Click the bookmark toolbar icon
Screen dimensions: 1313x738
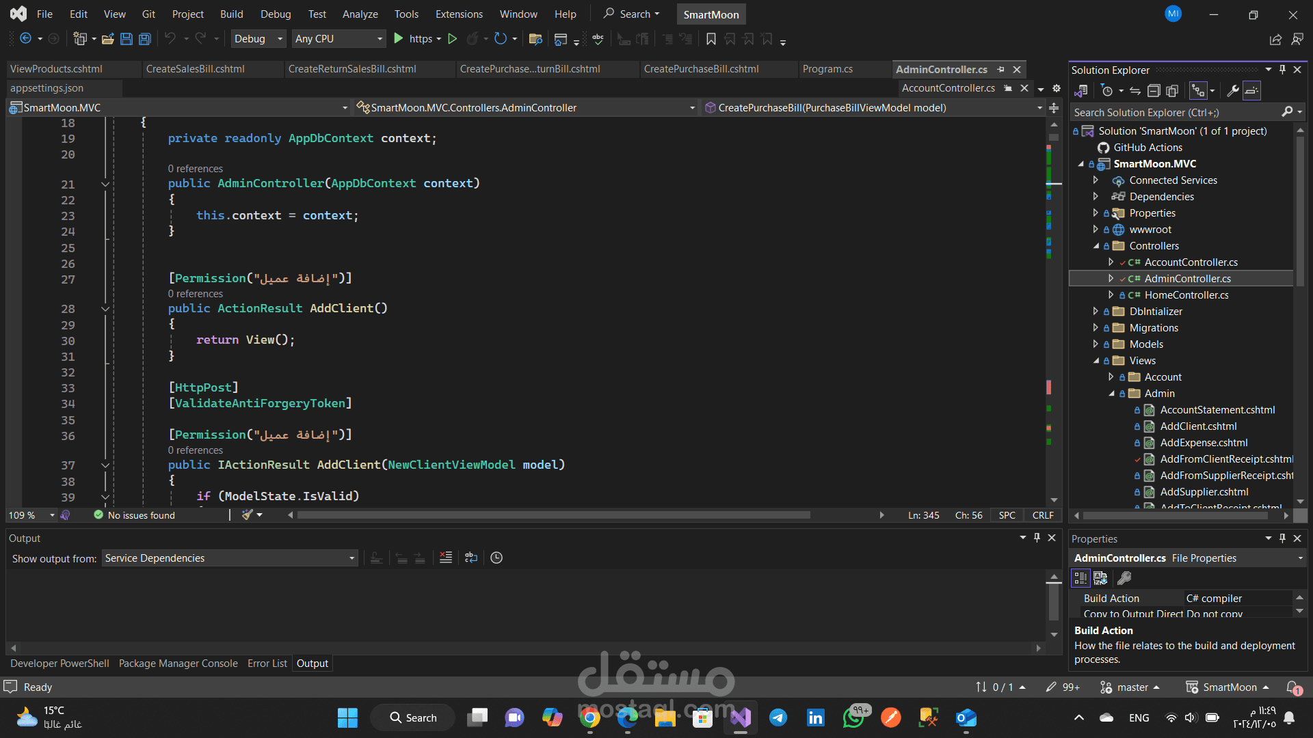[711, 39]
